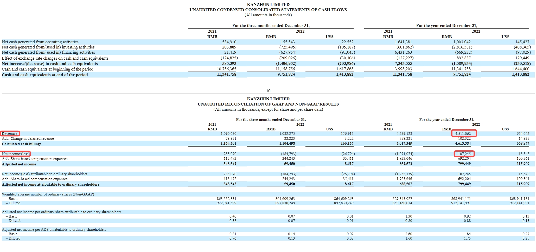This screenshot has height=252, width=536.
Task: Click the highlighted revenue value 4,511,062
Action: [463, 134]
